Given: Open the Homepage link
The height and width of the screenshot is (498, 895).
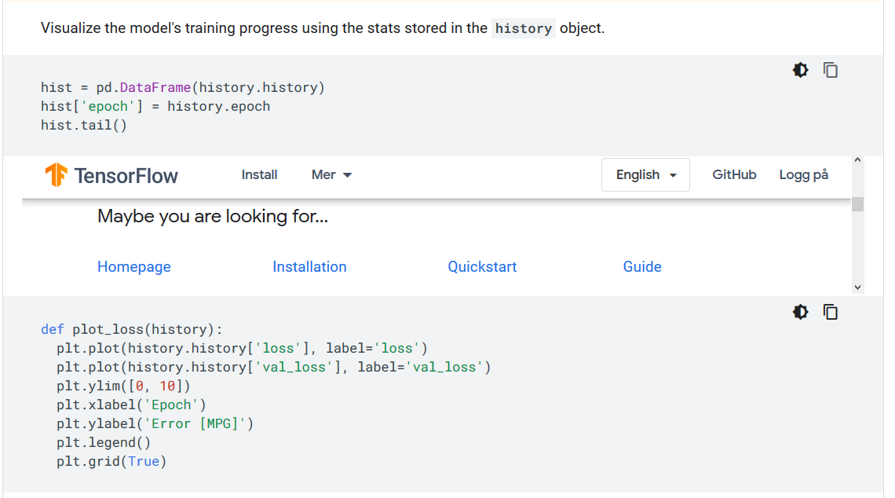Looking at the screenshot, I should pyautogui.click(x=134, y=267).
